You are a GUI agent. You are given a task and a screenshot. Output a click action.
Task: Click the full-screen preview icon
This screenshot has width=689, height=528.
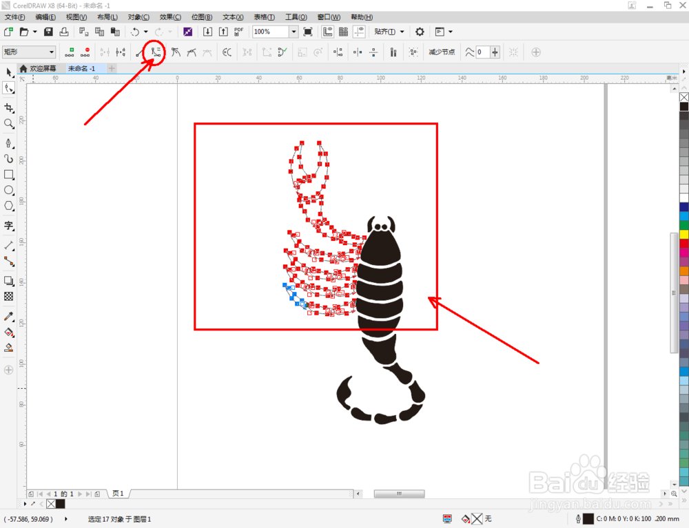308,32
